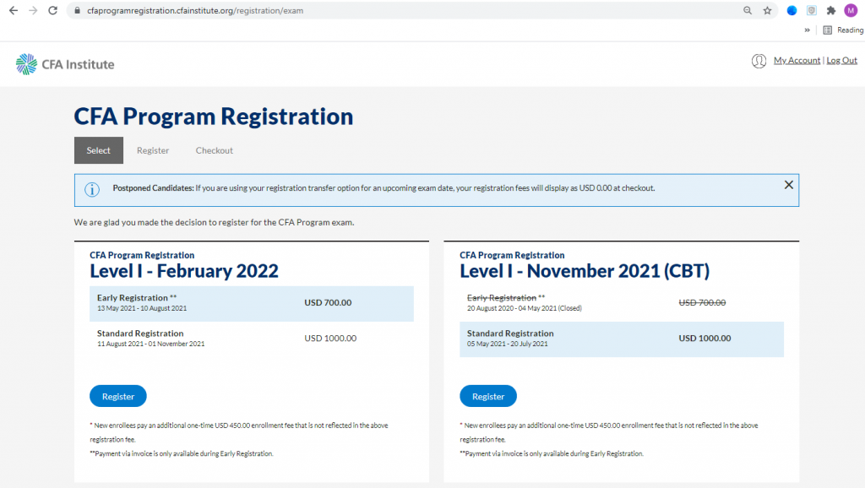Image resolution: width=865 pixels, height=488 pixels.
Task: Open the zoom magnifier in address bar
Action: (x=748, y=10)
